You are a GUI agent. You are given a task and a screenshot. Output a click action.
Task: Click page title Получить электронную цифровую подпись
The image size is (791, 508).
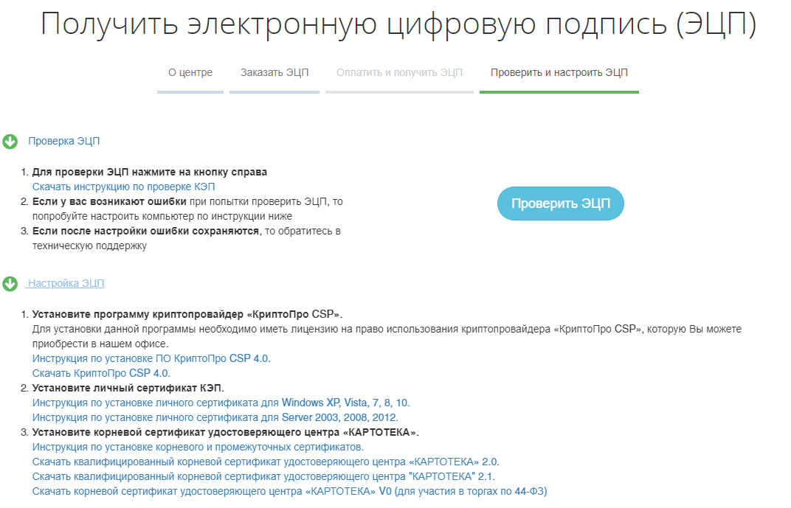398,24
